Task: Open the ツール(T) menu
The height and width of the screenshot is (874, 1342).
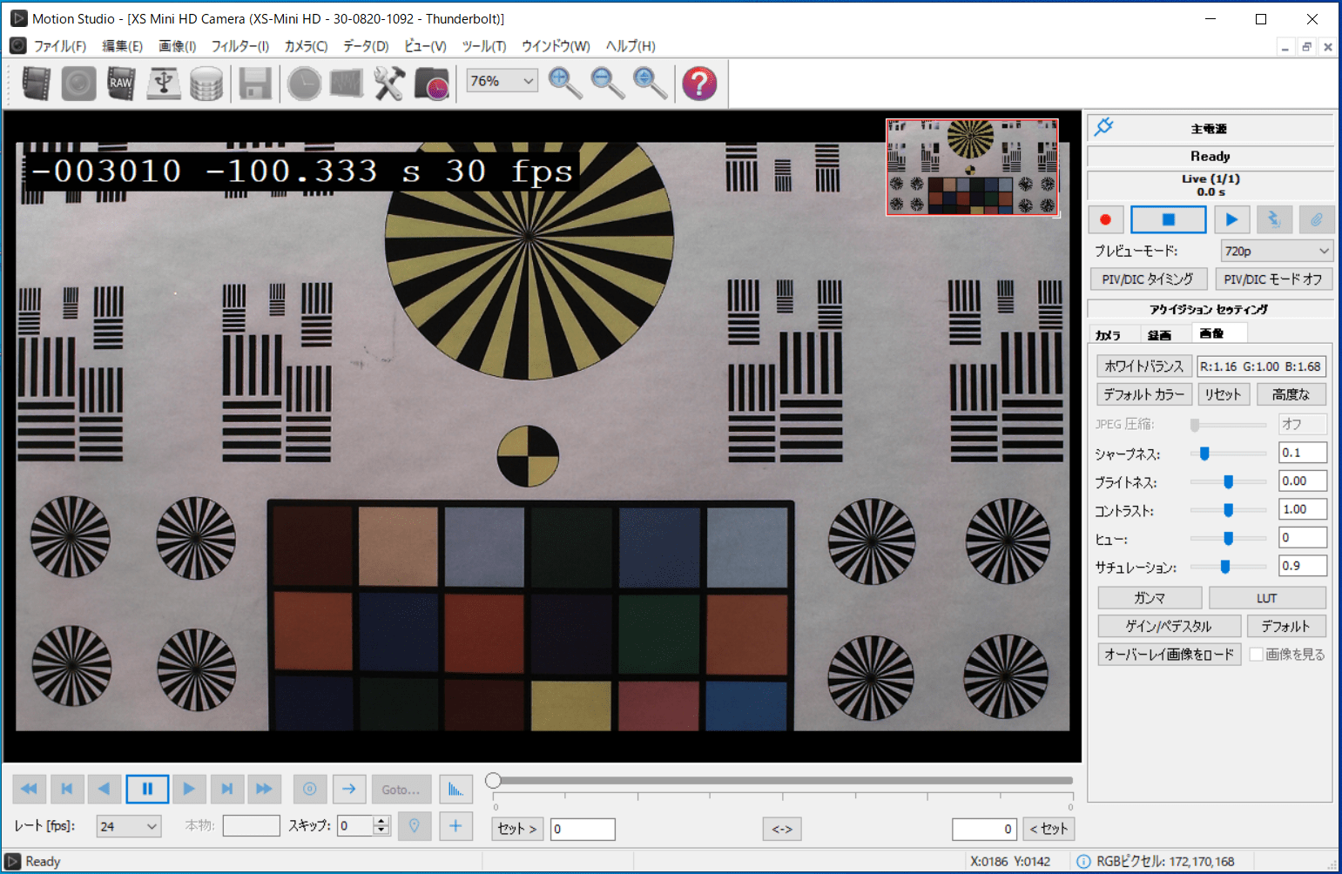Action: [483, 46]
